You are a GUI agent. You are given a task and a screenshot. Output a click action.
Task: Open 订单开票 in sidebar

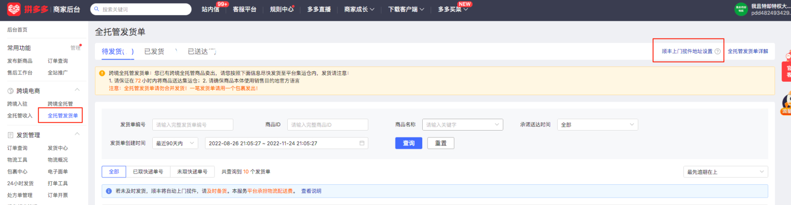pos(58,195)
